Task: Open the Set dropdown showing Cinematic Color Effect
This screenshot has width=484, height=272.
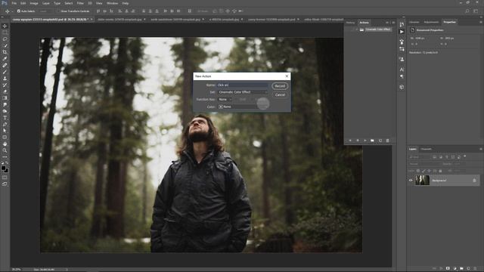Action: (x=243, y=92)
